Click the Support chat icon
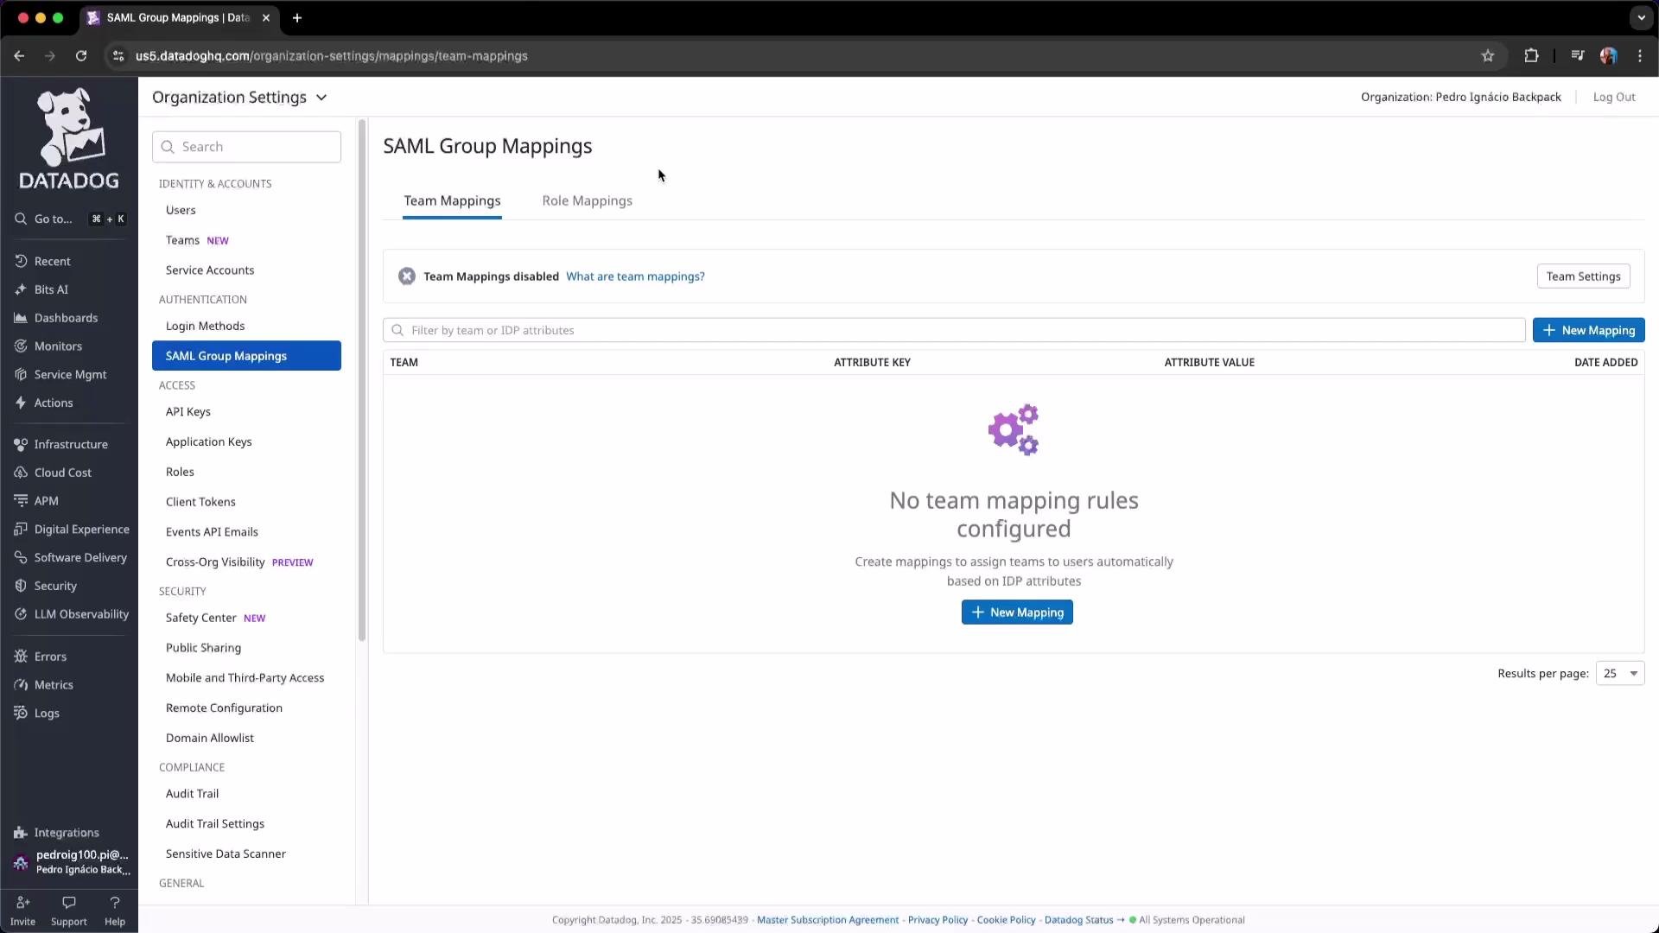 click(69, 903)
